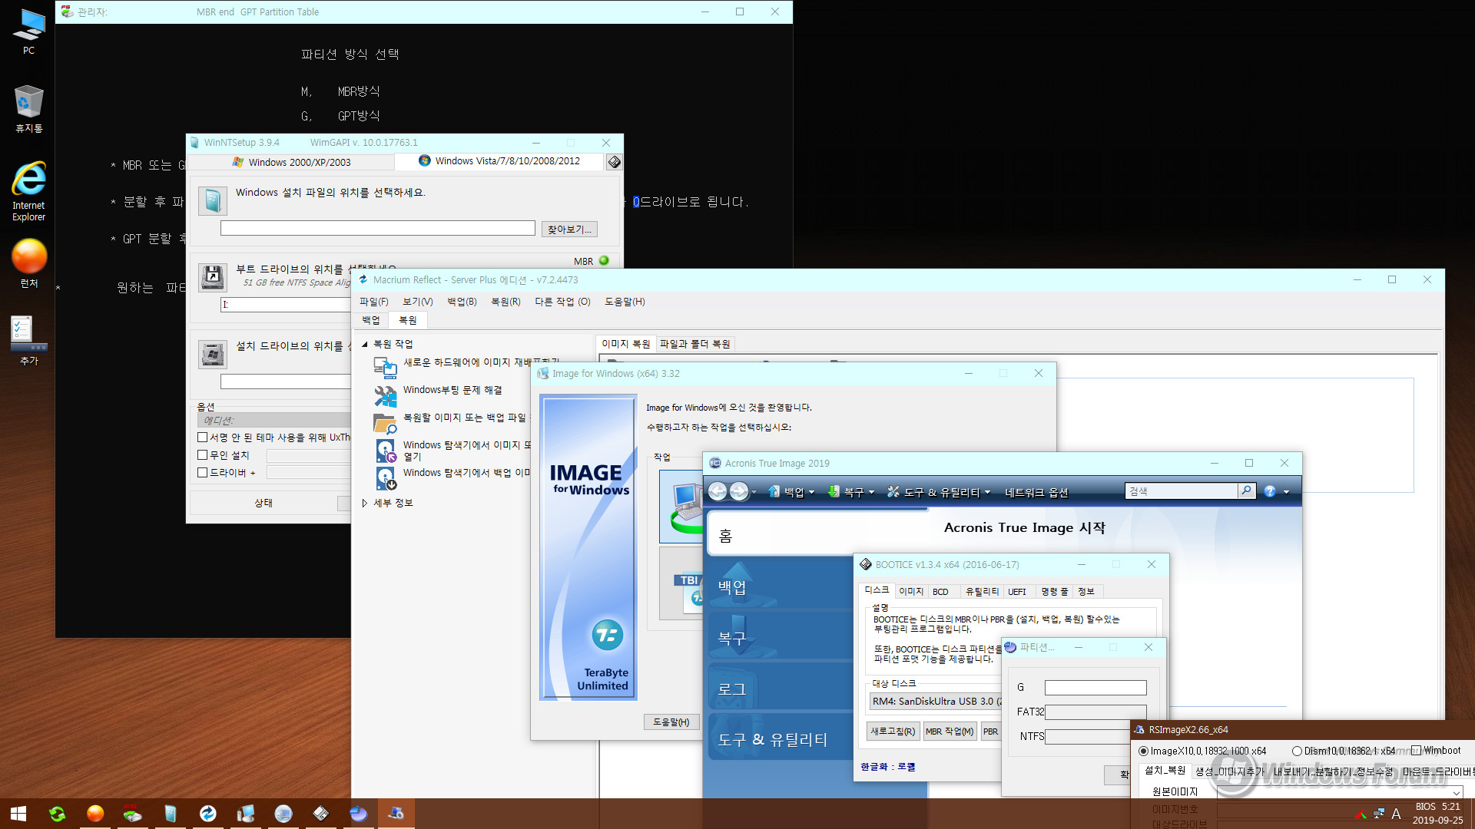The image size is (1475, 829).
Task: Open the PC desktop icon
Action: (x=28, y=31)
